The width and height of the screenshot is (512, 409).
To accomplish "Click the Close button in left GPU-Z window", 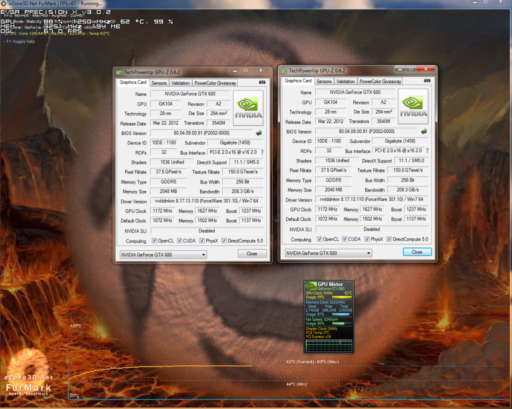I will 252,253.
